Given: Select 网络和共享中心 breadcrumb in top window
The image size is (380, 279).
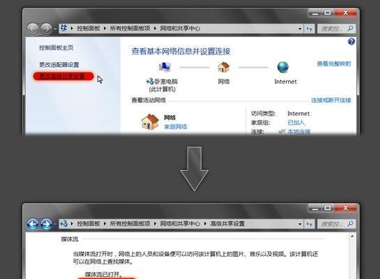Looking at the screenshot, I should click(x=180, y=29).
